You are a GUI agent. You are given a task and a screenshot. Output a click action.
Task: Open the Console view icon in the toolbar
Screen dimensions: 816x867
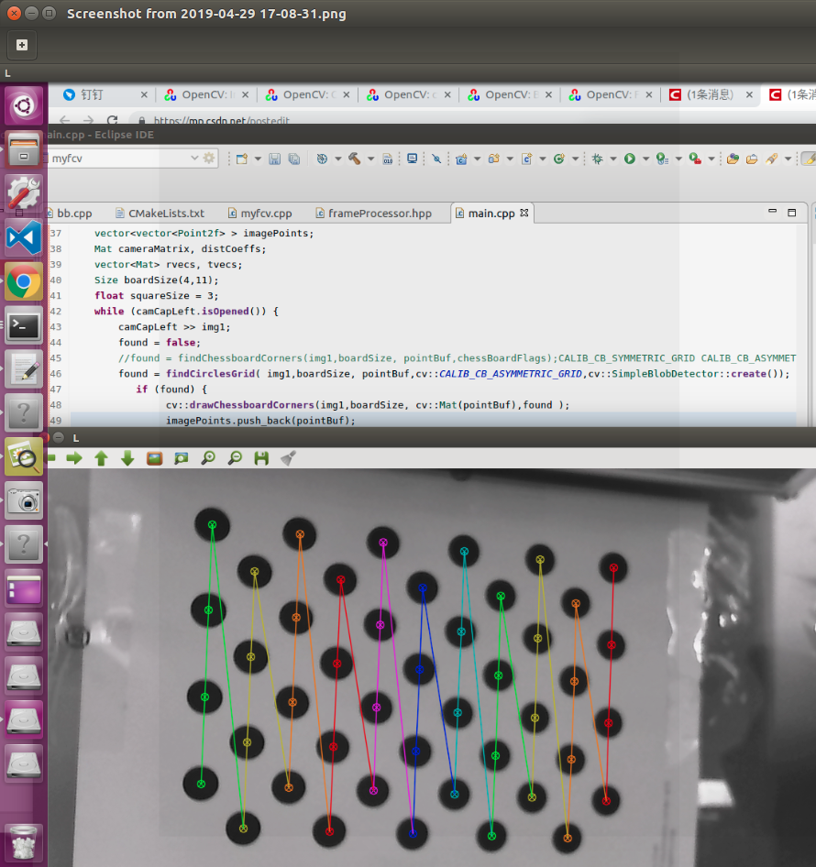click(412, 158)
